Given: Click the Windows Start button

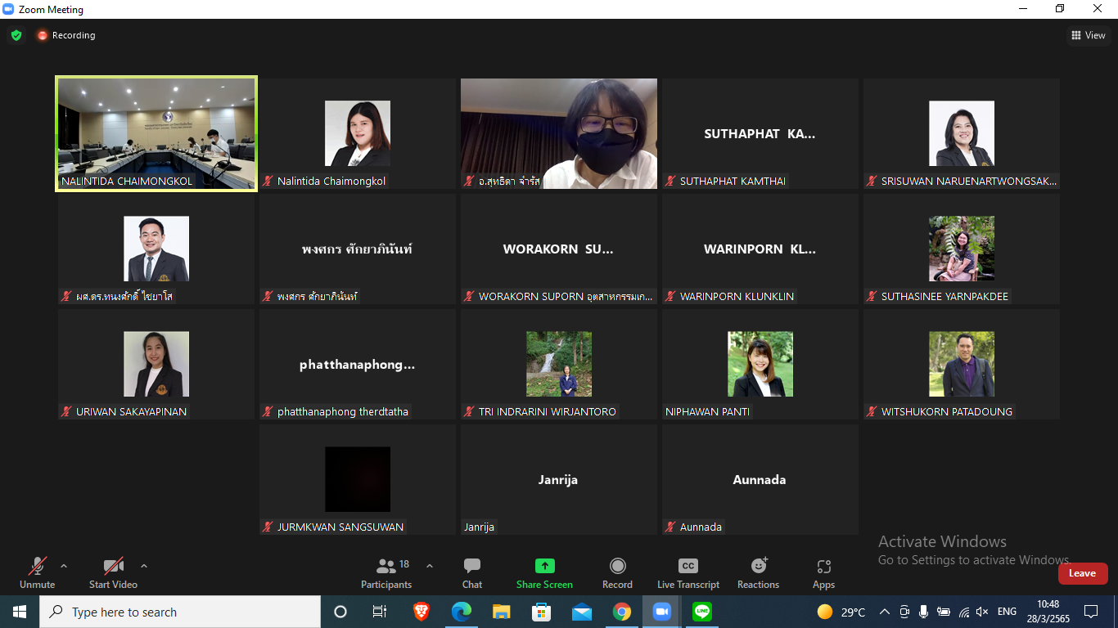Looking at the screenshot, I should 20,612.
